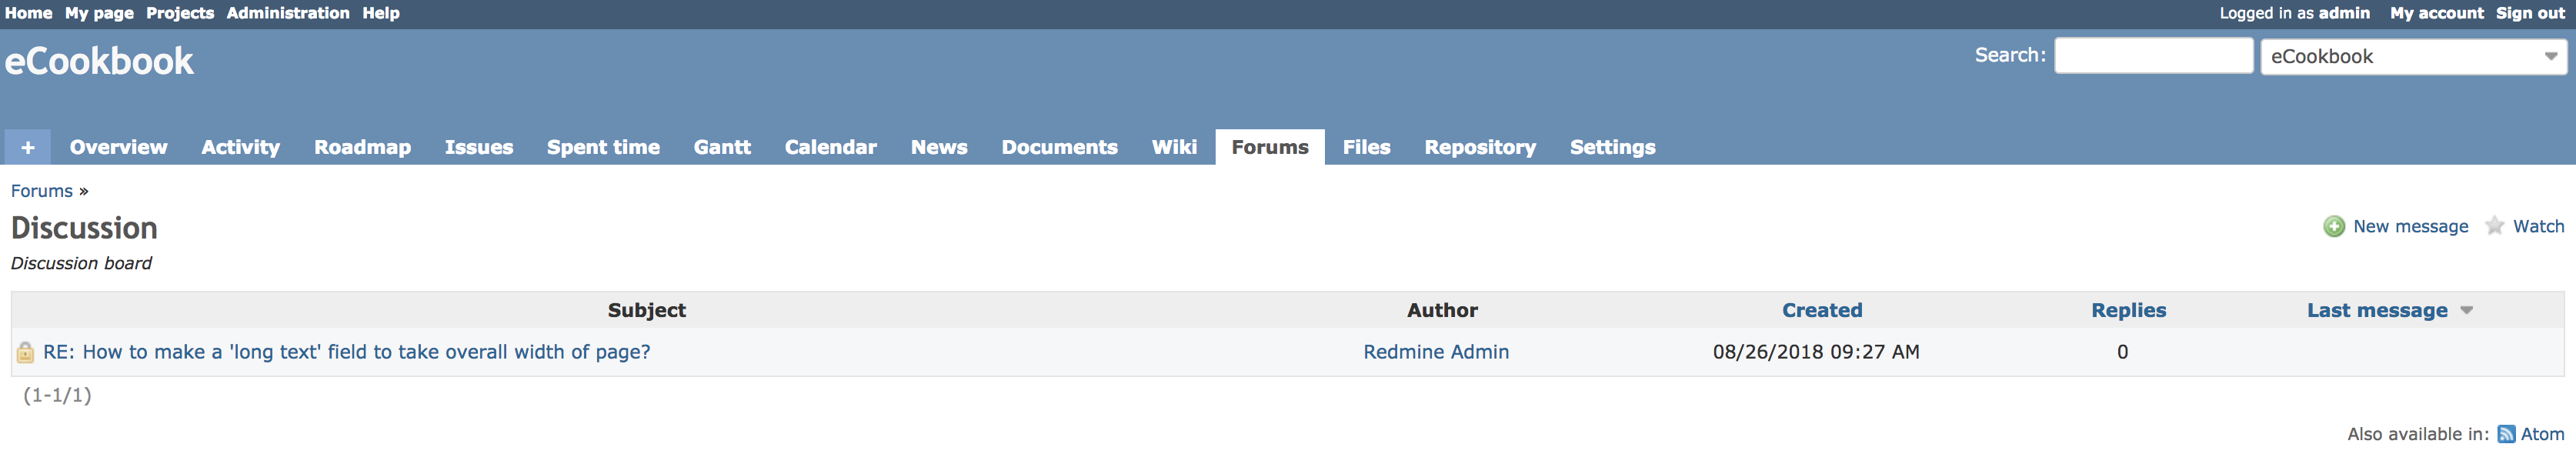Open the Documents tab
Screen dimensions: 2576x454
[1059, 147]
